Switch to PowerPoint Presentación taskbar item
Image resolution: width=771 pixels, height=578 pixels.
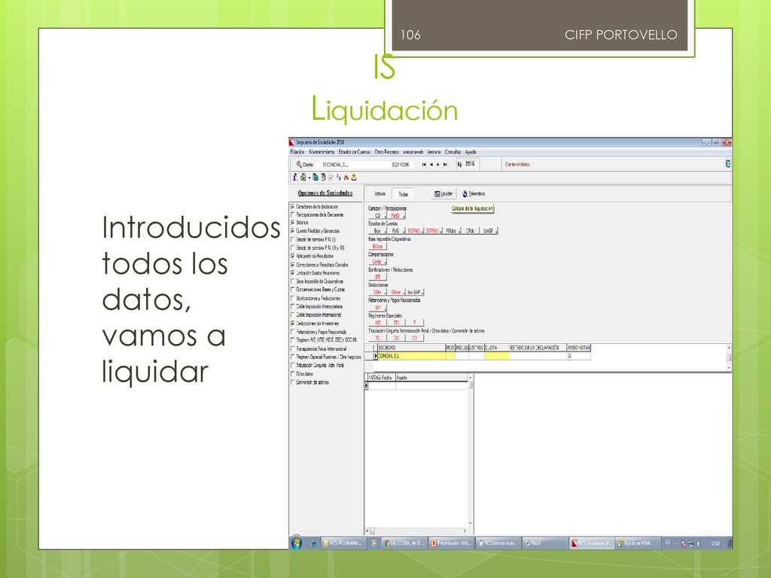coord(452,543)
